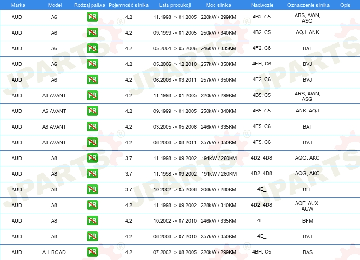Click the fuel icon in the A8 BFM row
360x260 pixels.
(x=92, y=221)
